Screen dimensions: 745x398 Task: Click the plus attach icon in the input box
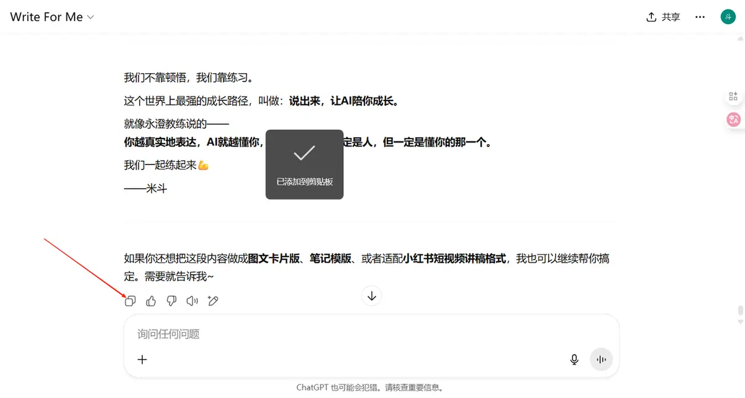click(x=142, y=359)
